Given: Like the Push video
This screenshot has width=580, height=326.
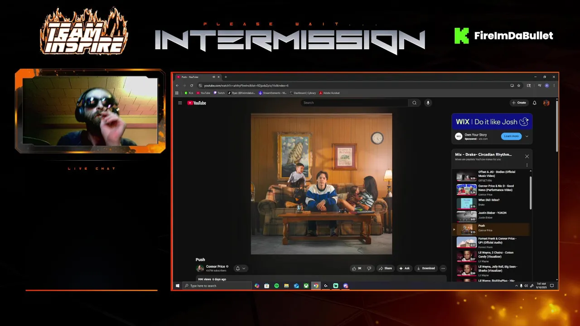Looking at the screenshot, I should click(x=357, y=268).
